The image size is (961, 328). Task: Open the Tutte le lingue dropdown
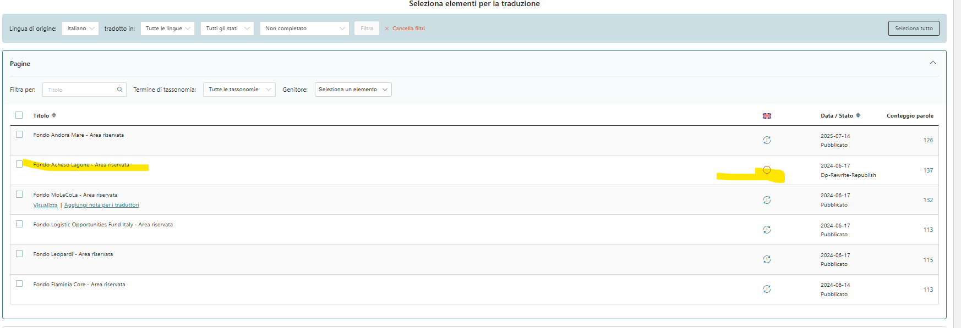167,29
